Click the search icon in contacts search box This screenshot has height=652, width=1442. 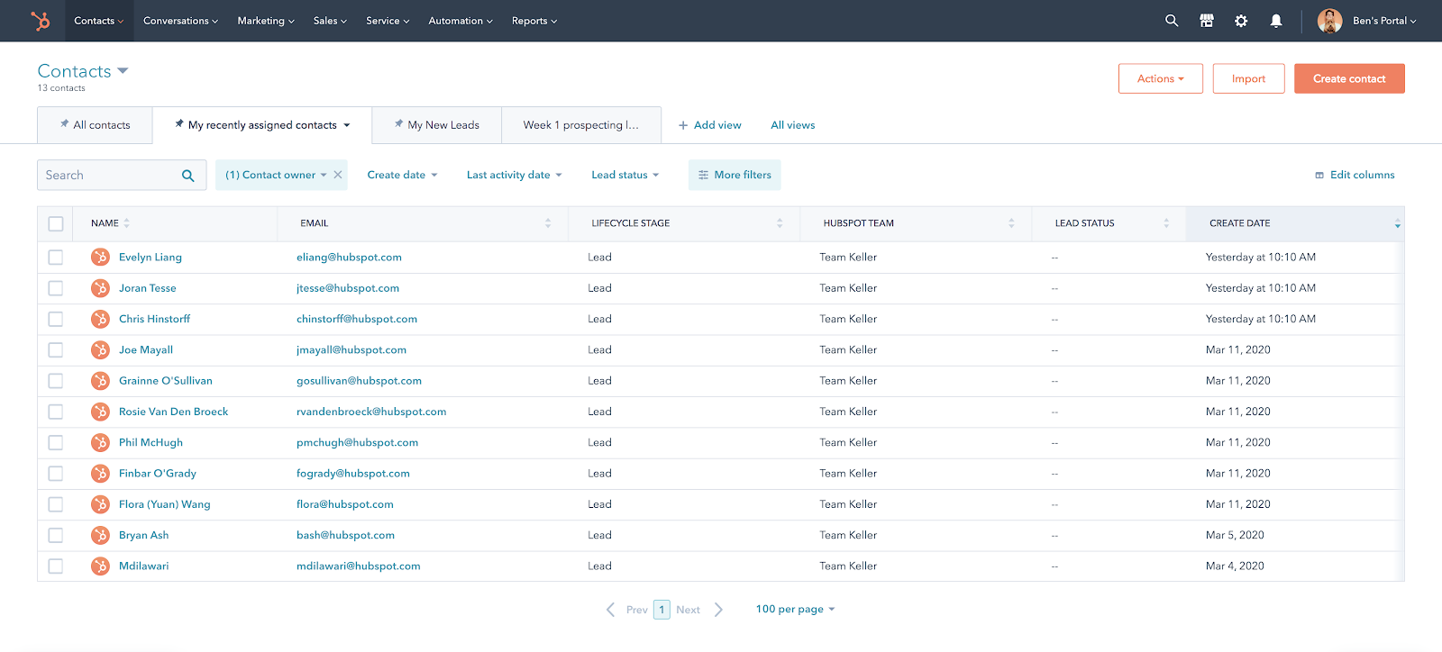187,176
